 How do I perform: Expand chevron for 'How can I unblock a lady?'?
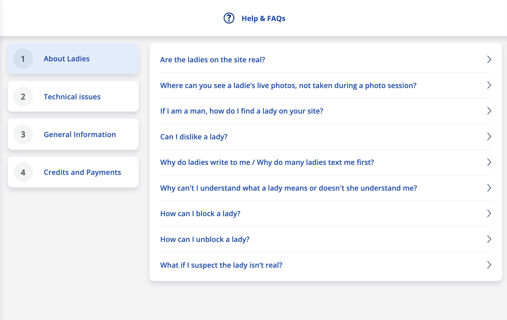[489, 239]
